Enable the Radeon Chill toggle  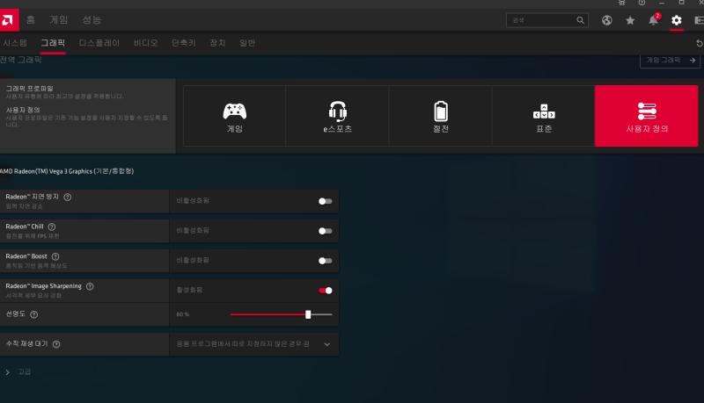[x=325, y=231]
